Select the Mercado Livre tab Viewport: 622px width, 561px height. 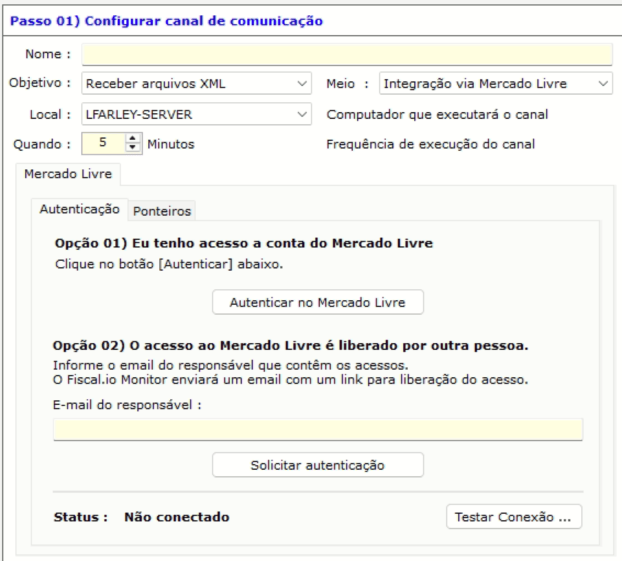68,174
